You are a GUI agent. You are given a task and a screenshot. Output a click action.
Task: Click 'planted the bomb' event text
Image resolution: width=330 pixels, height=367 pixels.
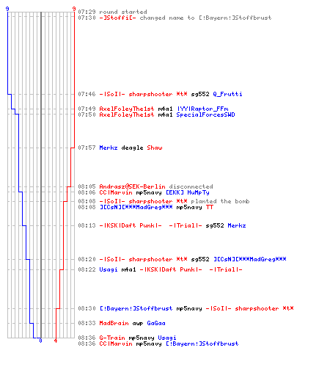(220, 201)
